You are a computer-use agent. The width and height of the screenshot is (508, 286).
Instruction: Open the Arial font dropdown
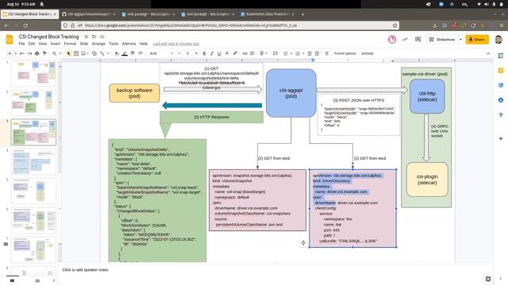tap(161, 53)
